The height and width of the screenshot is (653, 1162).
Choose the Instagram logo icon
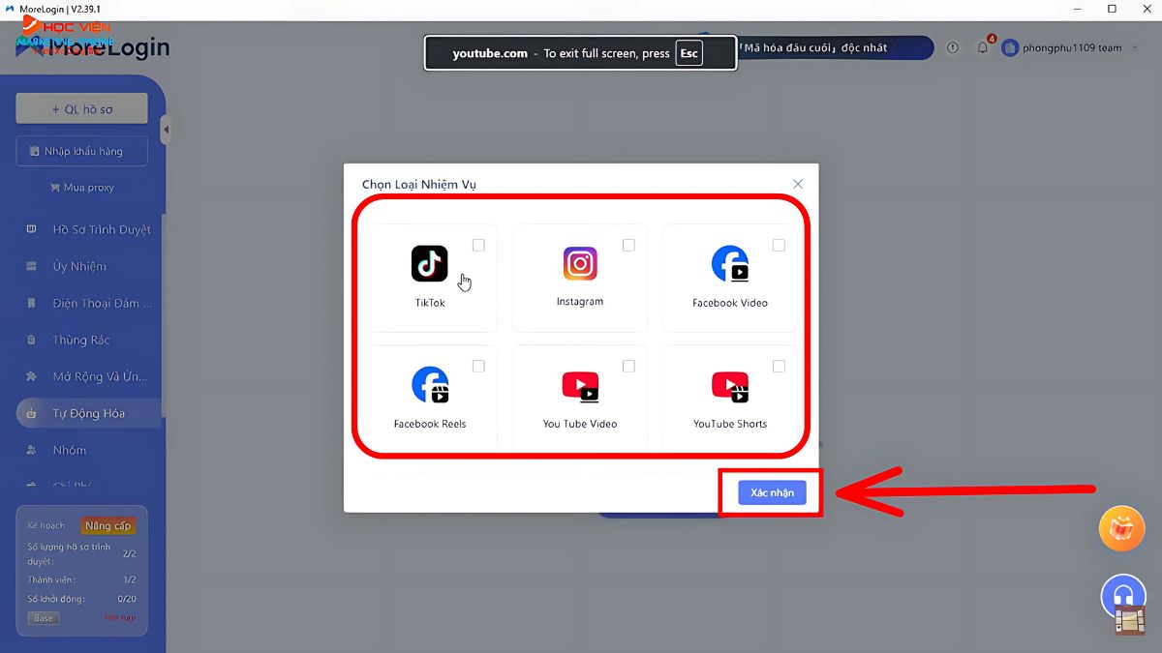[580, 263]
